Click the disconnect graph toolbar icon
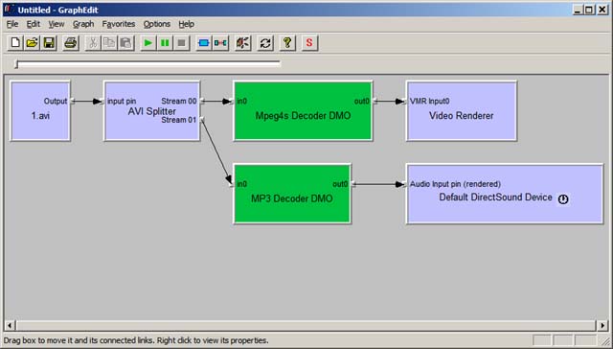The height and width of the screenshot is (349, 613). [x=242, y=42]
